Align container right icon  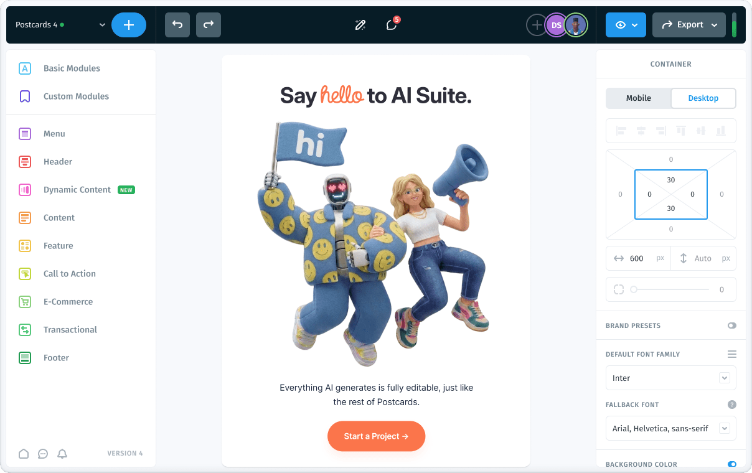661,131
